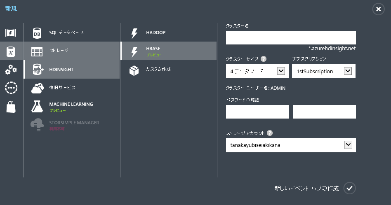This screenshot has height=205, width=391.
Task: Click the SQL データベース database icon
Action: coord(37,33)
